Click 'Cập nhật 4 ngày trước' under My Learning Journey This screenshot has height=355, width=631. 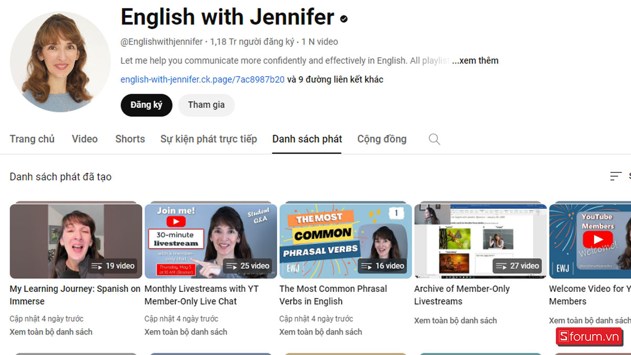coord(46,319)
